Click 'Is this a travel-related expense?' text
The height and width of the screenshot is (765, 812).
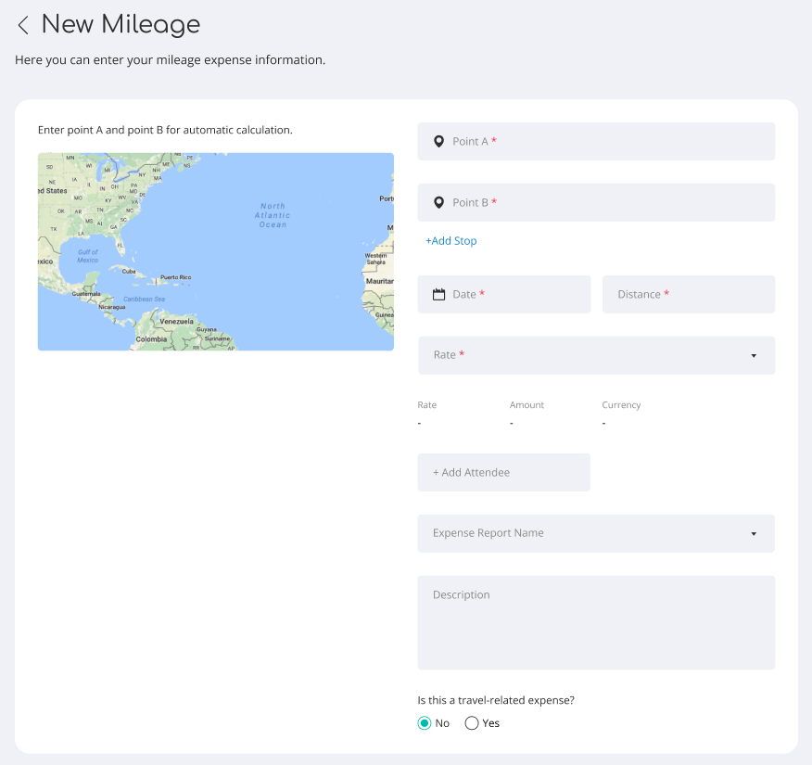pyautogui.click(x=496, y=700)
